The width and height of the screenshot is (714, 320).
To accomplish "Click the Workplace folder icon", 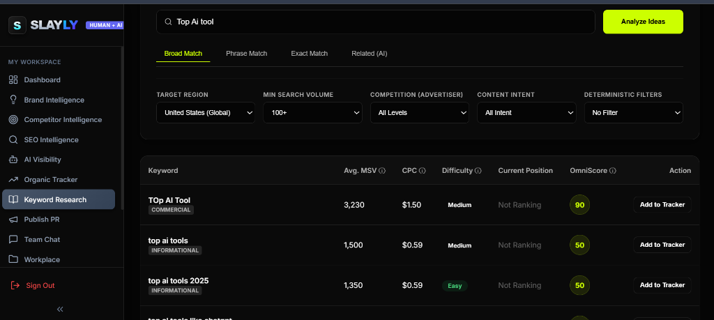I will click(x=14, y=259).
